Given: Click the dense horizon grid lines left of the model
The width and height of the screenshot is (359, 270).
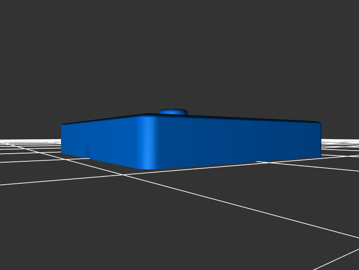Looking at the screenshot, I should point(27,145).
